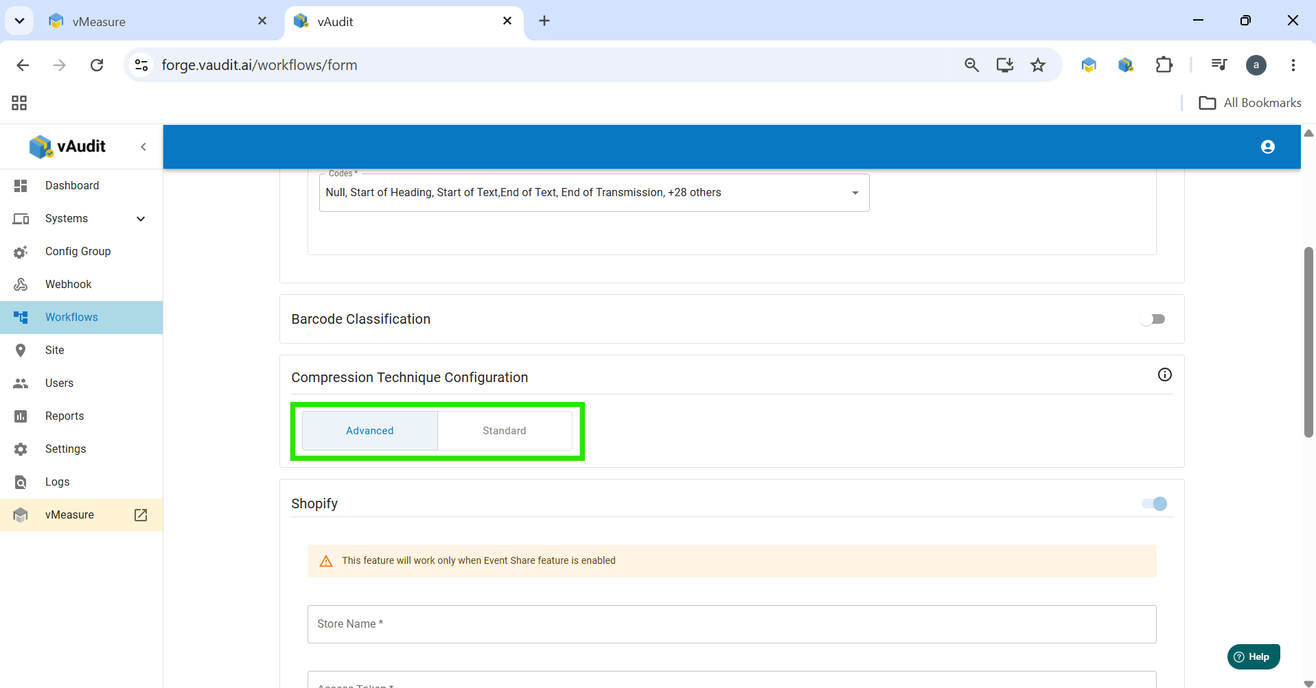The height and width of the screenshot is (688, 1316).
Task: Open the Dashboard sidebar icon
Action: click(x=21, y=186)
